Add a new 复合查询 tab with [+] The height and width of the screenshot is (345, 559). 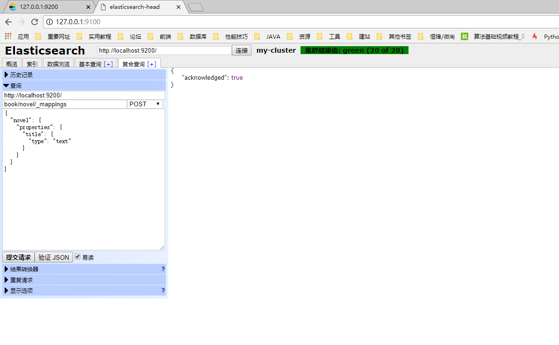(152, 64)
